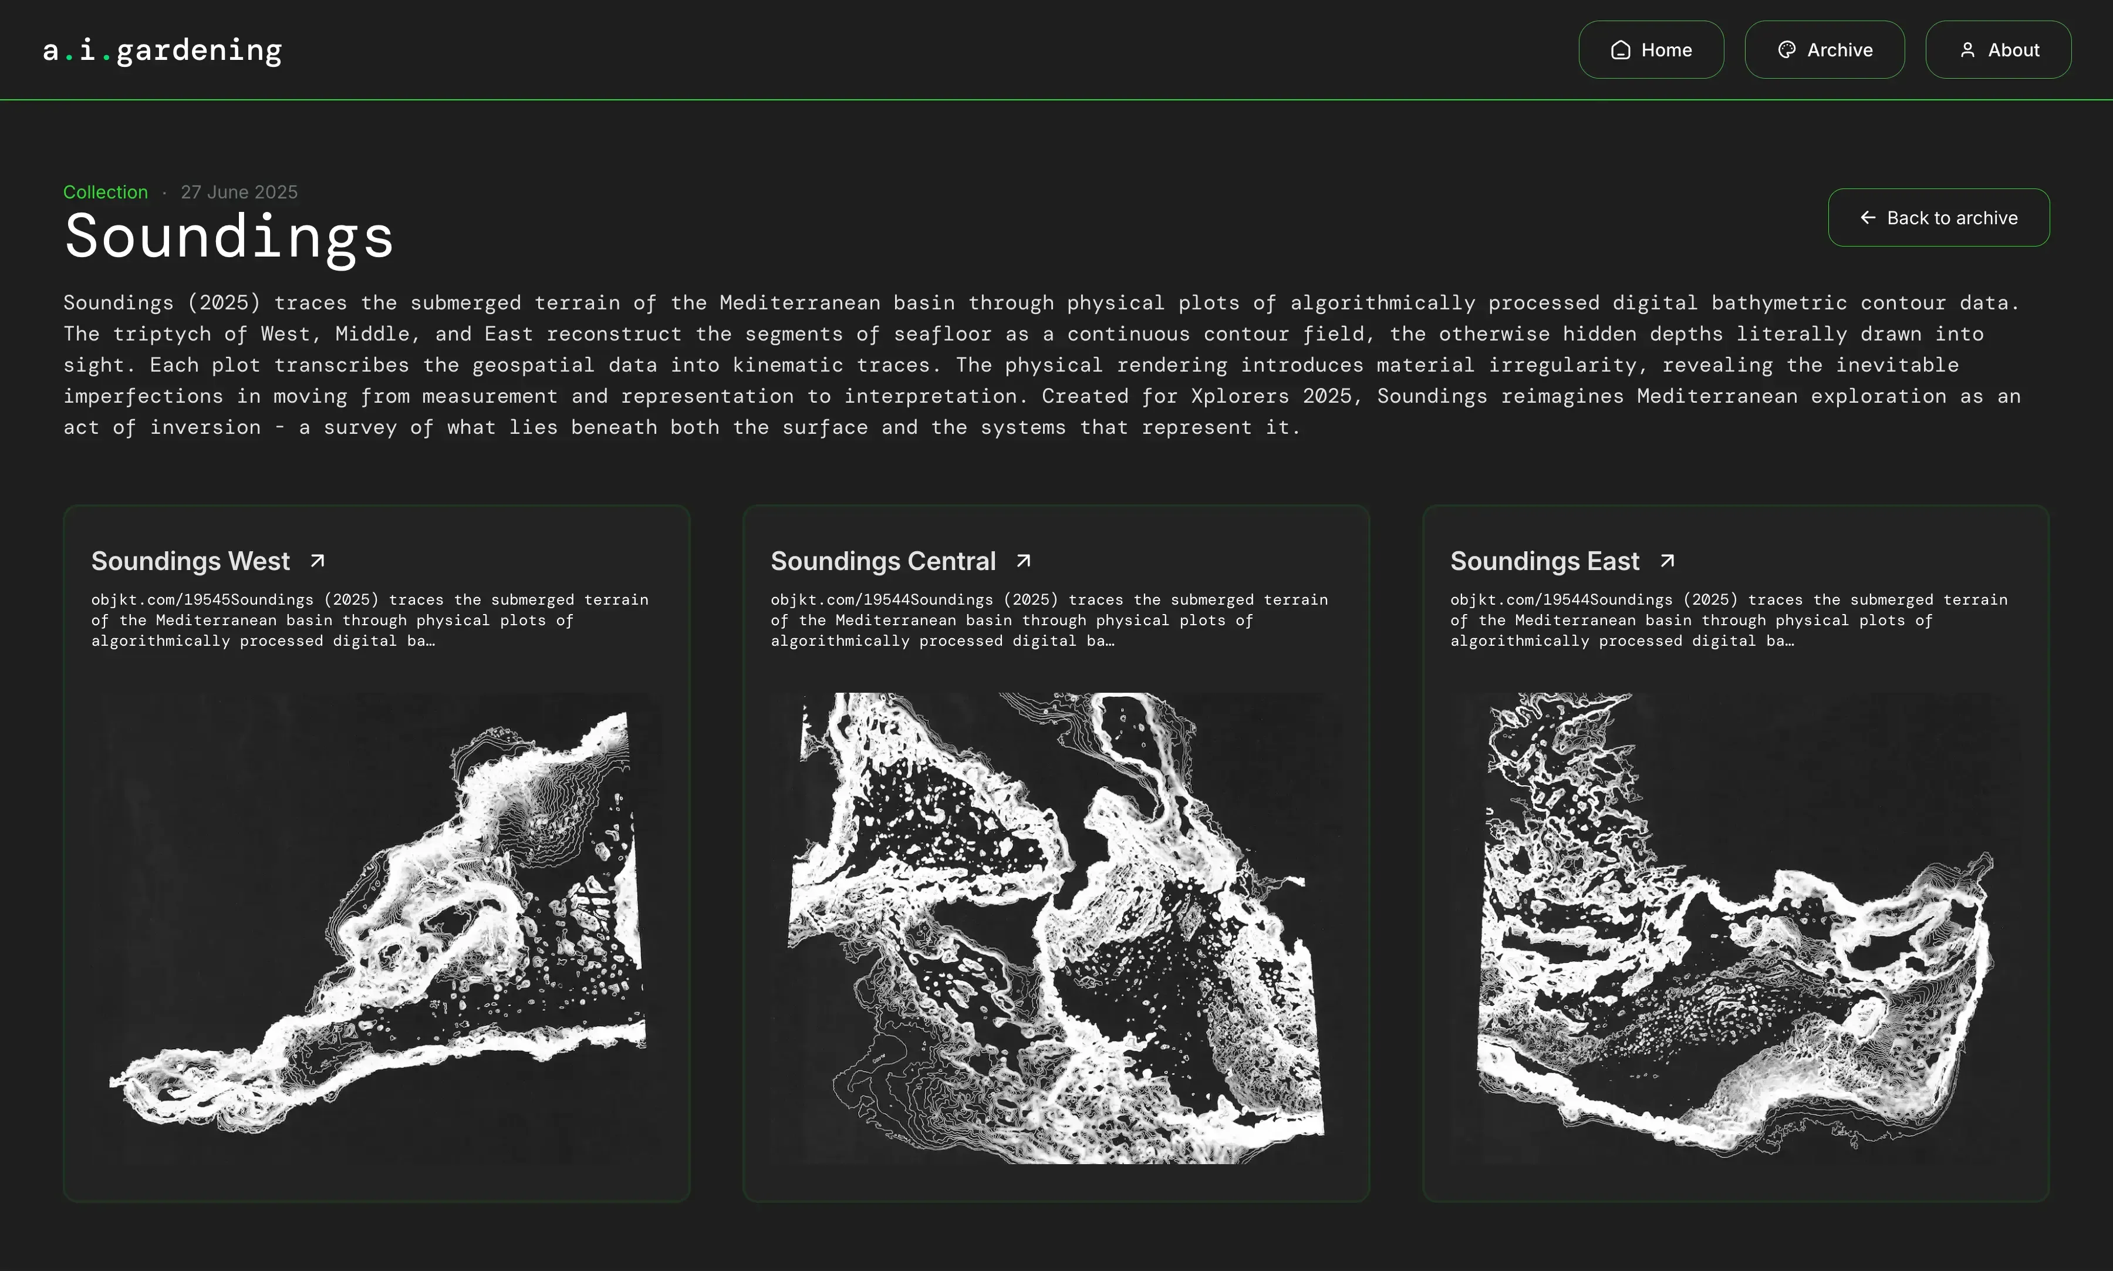Click the Soundings Central contour map image
This screenshot has height=1271, width=2113.
coord(1056,927)
